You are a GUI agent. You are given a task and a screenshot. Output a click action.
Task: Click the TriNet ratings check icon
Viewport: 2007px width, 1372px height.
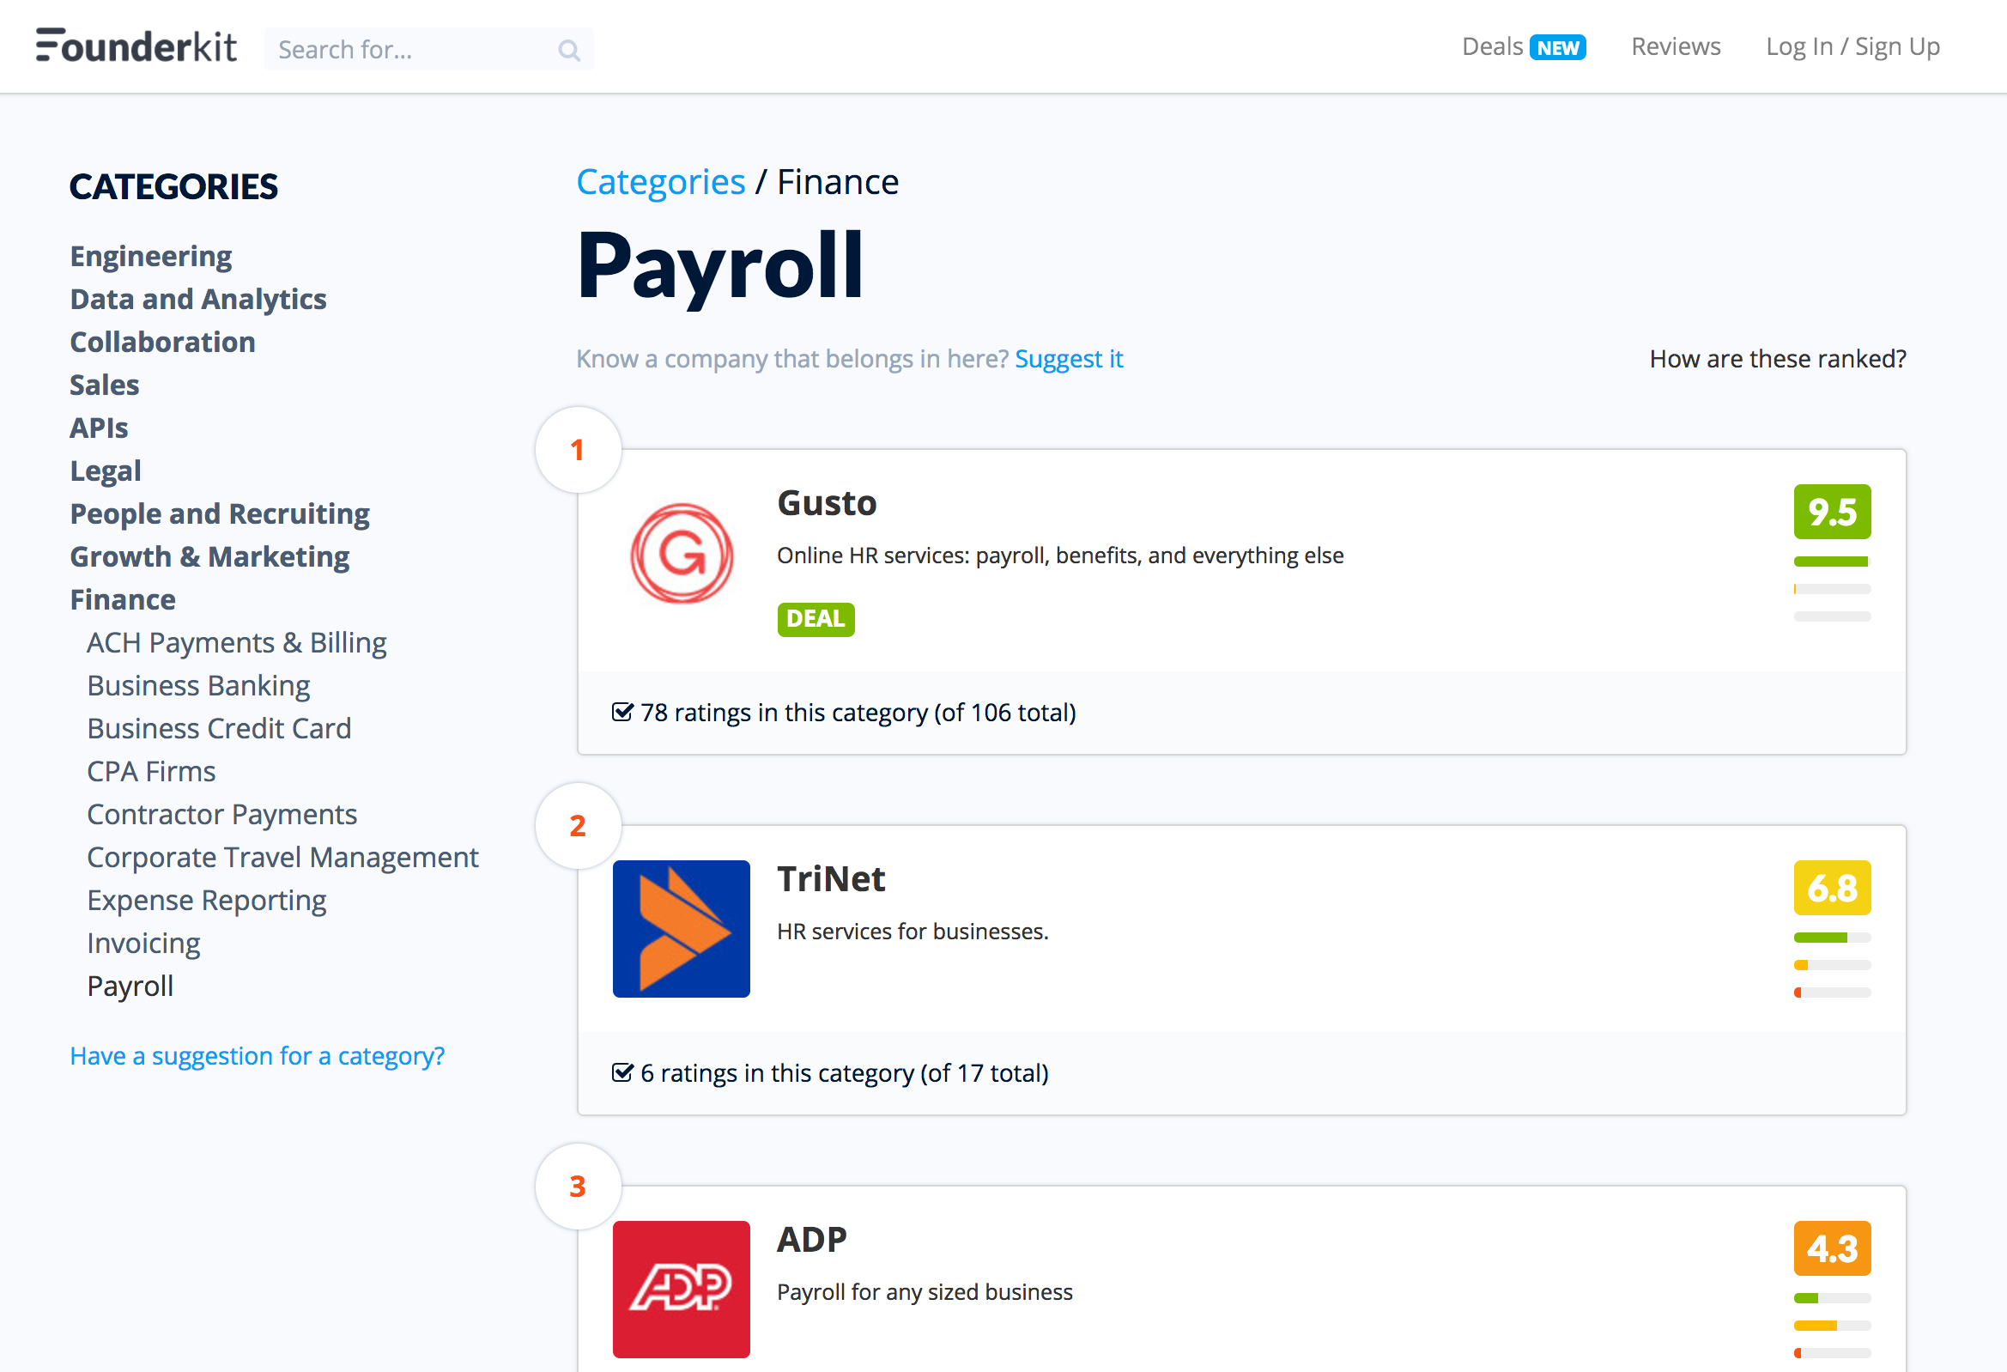(x=622, y=1072)
